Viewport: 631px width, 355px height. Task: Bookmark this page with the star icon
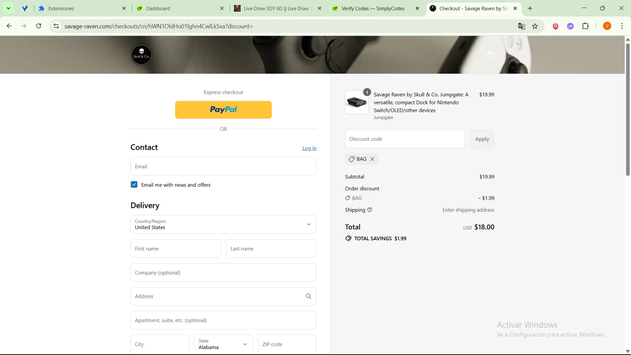click(x=535, y=26)
